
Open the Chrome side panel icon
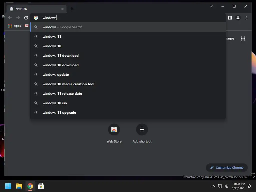[x=230, y=18]
